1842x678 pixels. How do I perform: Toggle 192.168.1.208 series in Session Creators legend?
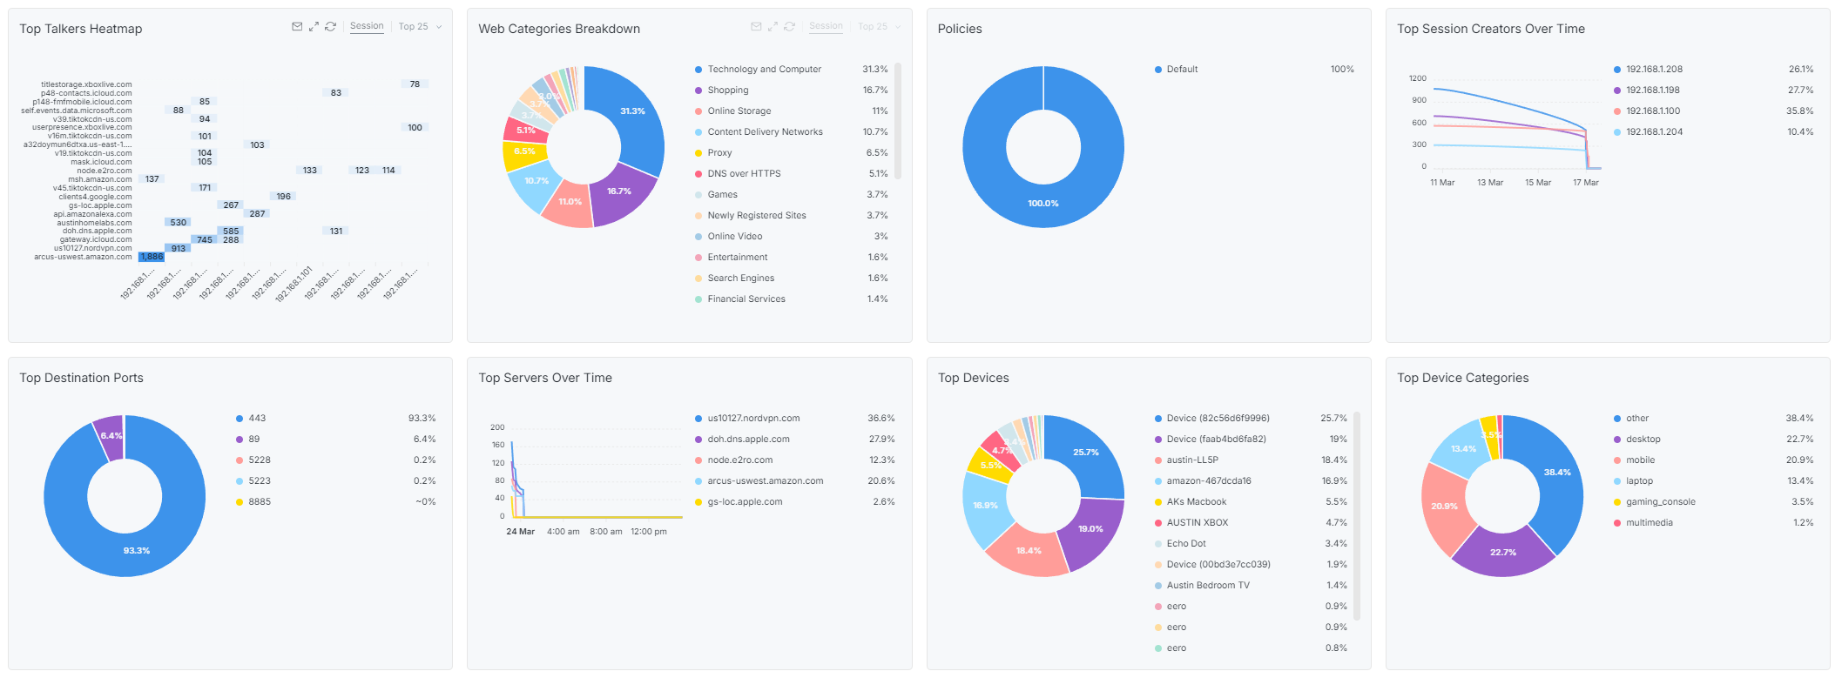[1713, 70]
